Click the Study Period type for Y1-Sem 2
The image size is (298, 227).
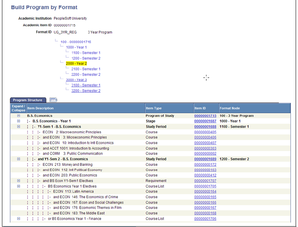156,159
